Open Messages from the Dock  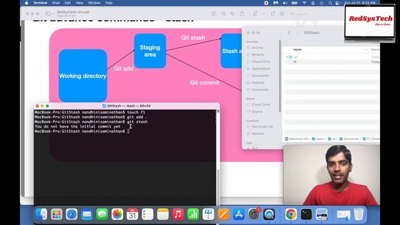pos(102,214)
